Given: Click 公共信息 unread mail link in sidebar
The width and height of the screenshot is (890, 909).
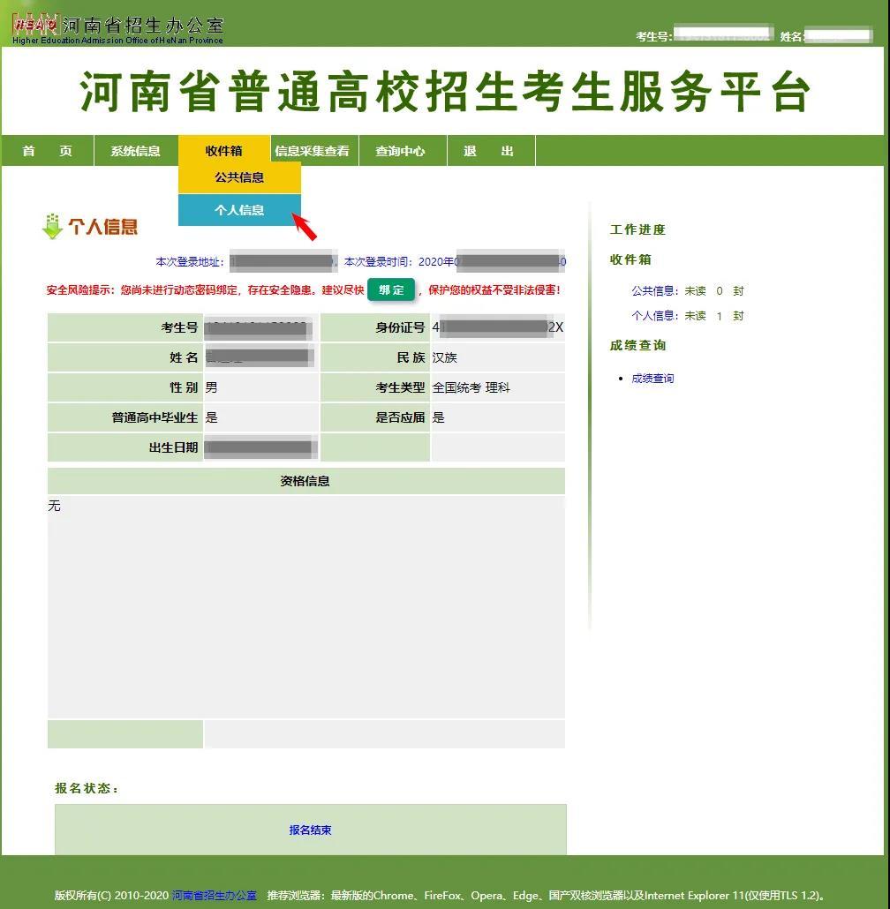Looking at the screenshot, I should [647, 290].
